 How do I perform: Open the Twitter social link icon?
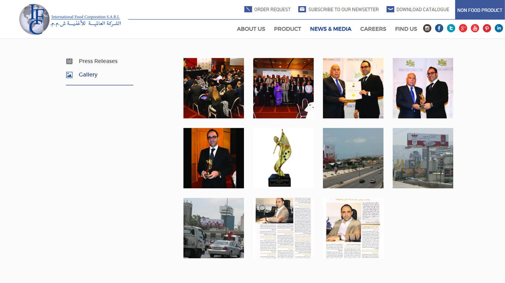coord(451,28)
